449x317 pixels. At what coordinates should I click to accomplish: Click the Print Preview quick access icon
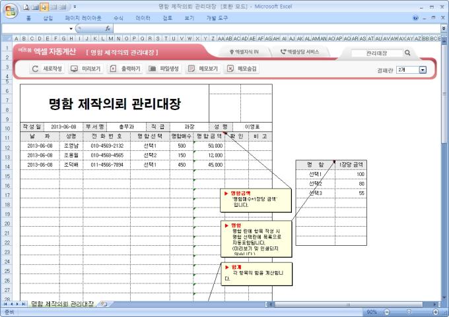(x=26, y=7)
